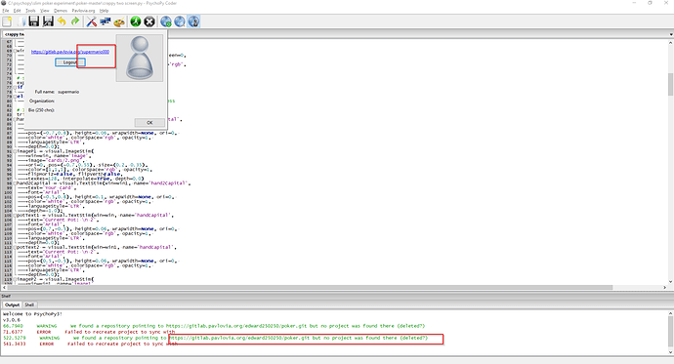Collapse code fold at line 91
Image resolution: width=674 pixels, height=364 pixels.
(x=15, y=151)
